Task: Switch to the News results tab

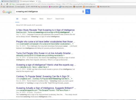Action: [x=41, y=19]
